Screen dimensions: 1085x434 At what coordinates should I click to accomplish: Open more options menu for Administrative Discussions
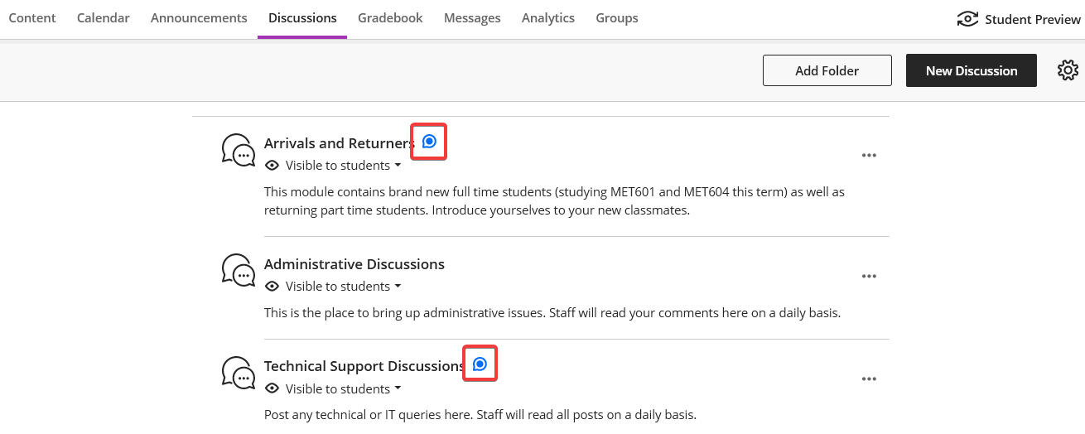[x=869, y=276]
